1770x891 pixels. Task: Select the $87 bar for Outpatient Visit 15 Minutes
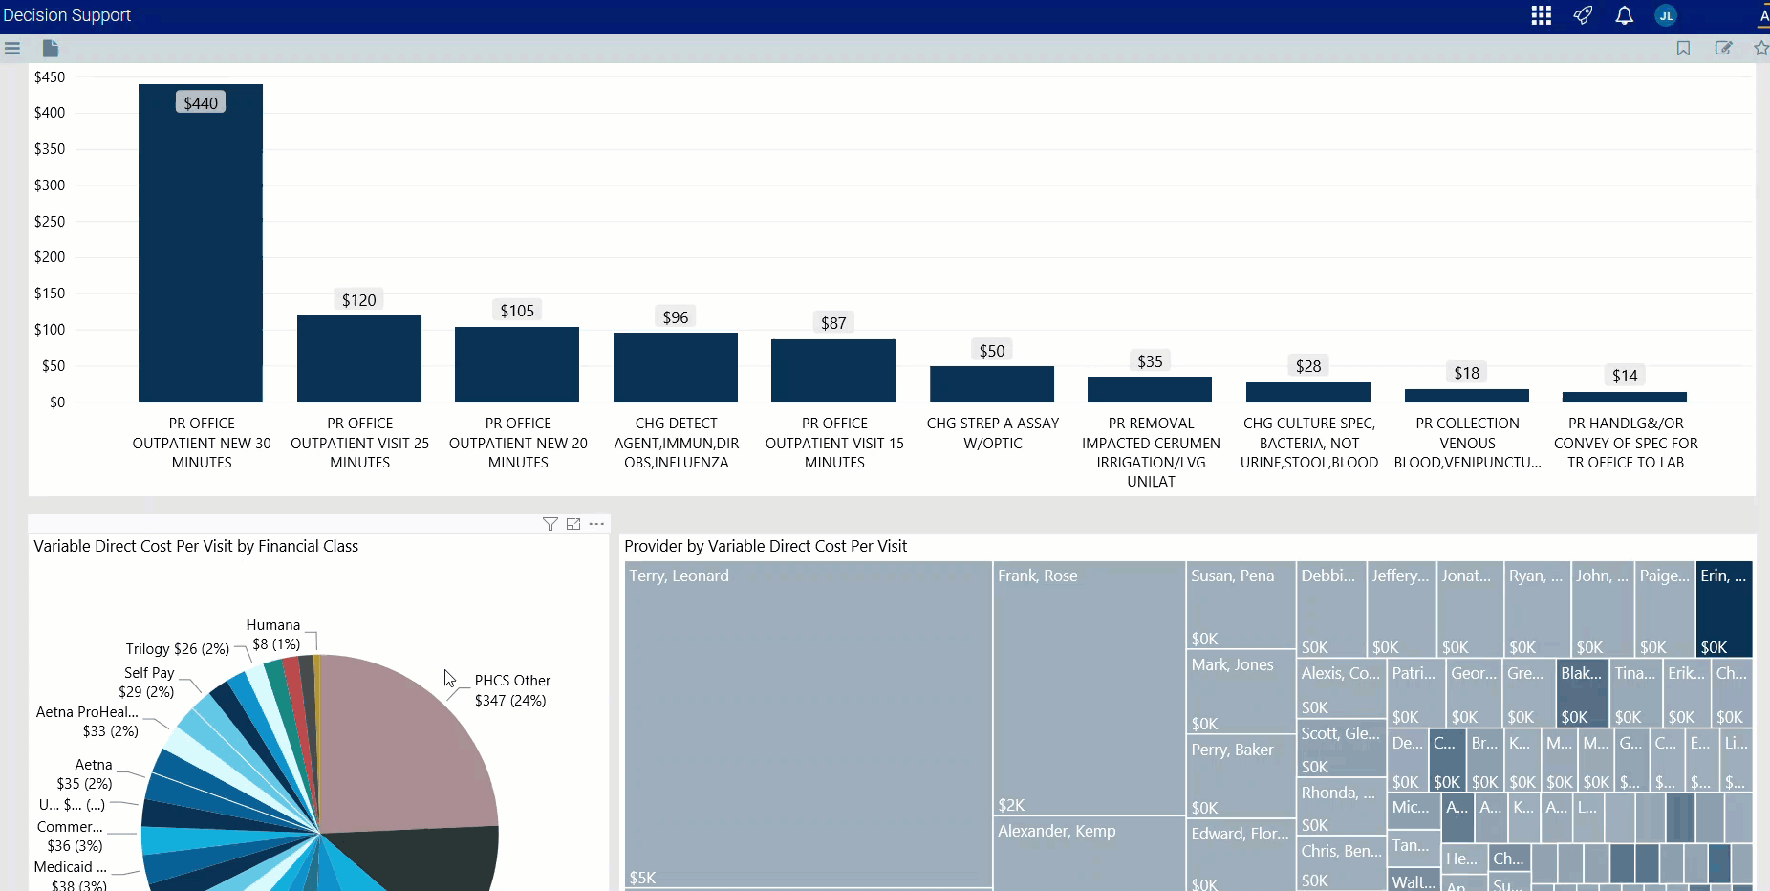[833, 371]
